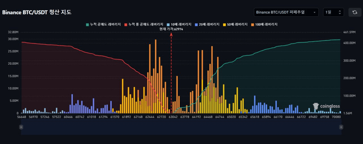Click the Binance BTC/USDT 청산 지도 title
The width and height of the screenshot is (363, 144).
pyautogui.click(x=37, y=12)
